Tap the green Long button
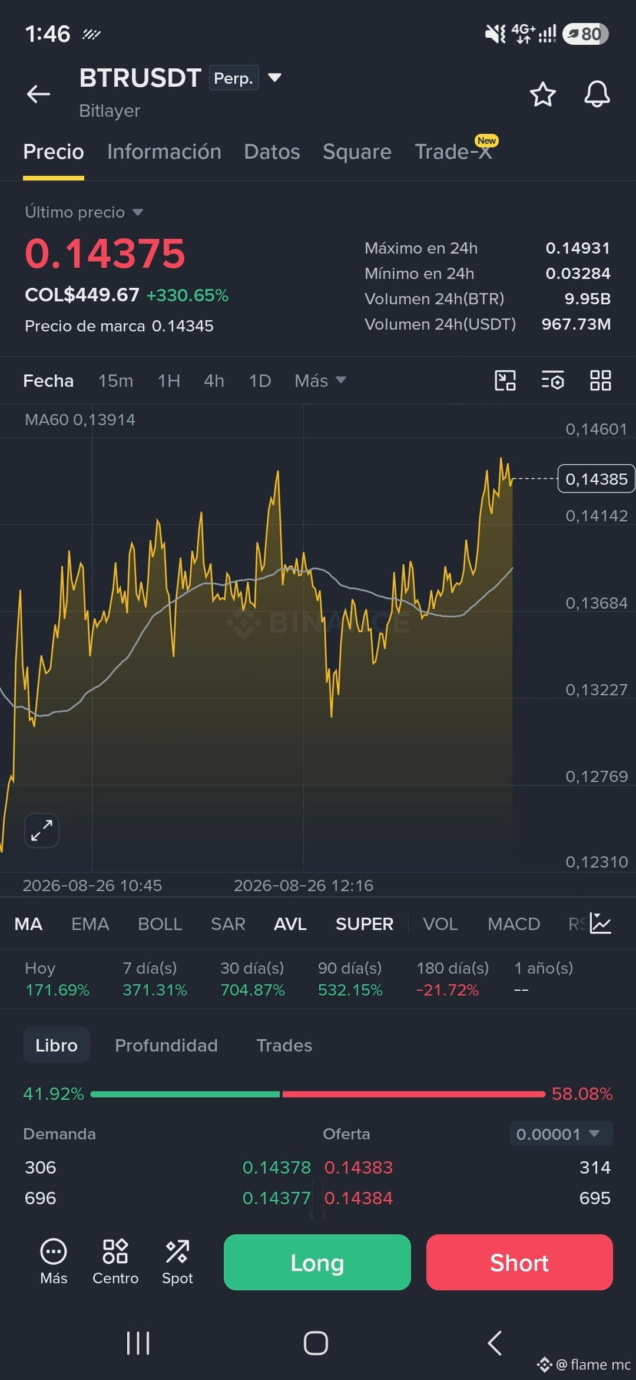Image resolution: width=636 pixels, height=1380 pixels. (x=317, y=1262)
